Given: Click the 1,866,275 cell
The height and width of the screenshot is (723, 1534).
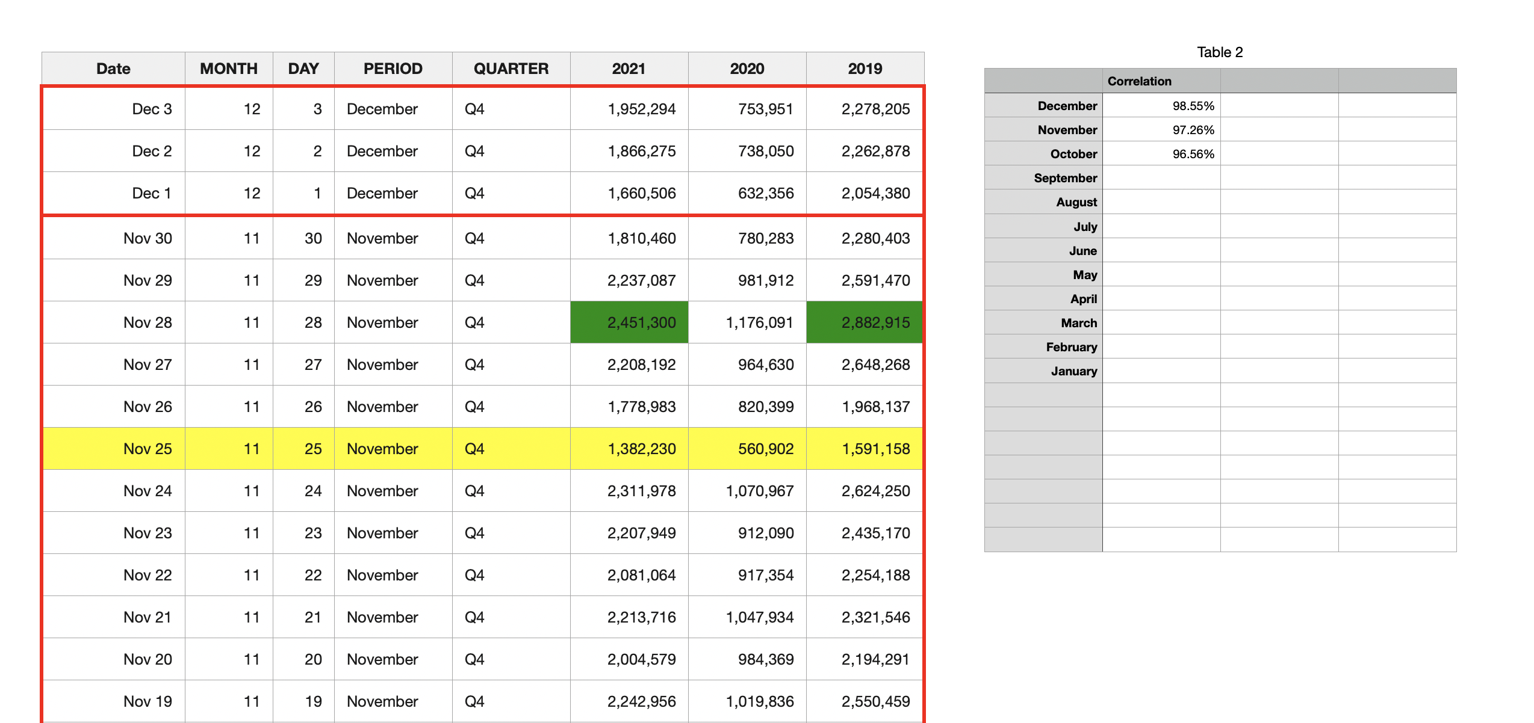Looking at the screenshot, I should tap(629, 151).
